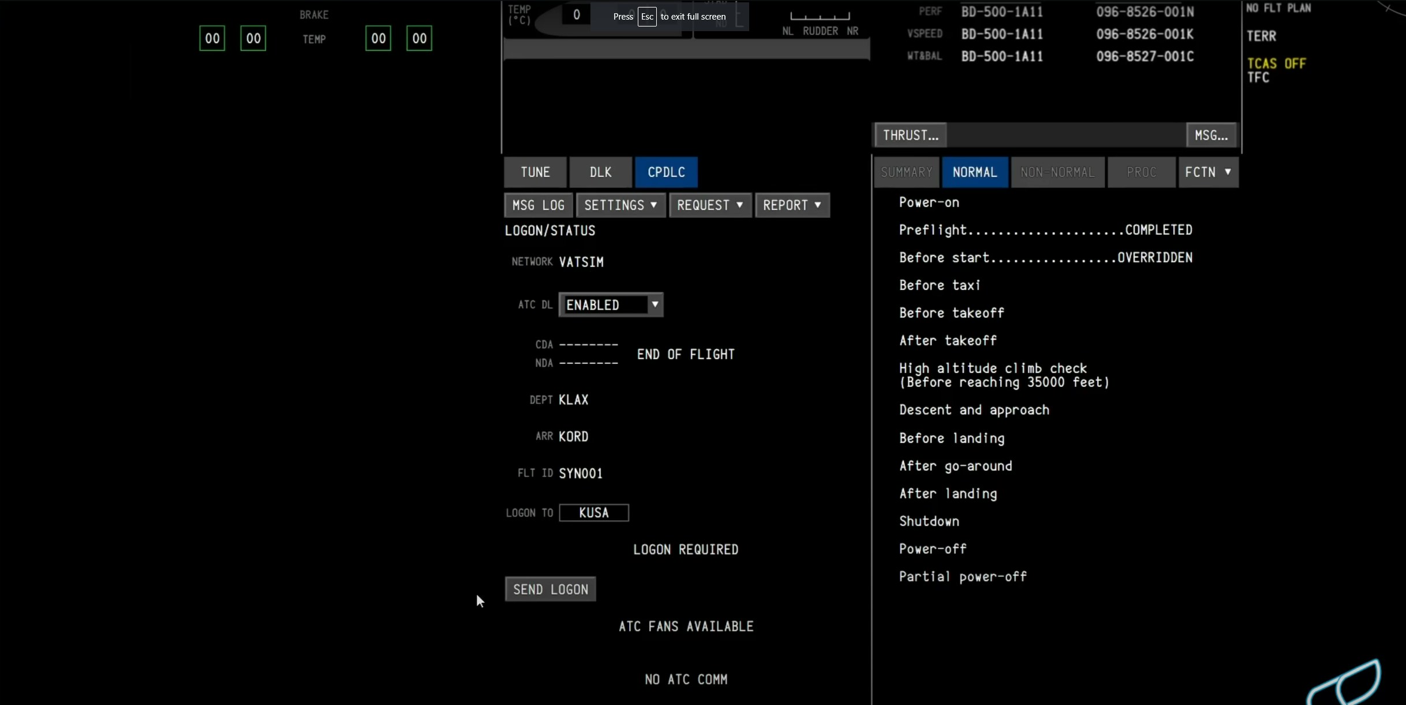Open the Before taxi checklist
1406x705 pixels.
click(940, 285)
